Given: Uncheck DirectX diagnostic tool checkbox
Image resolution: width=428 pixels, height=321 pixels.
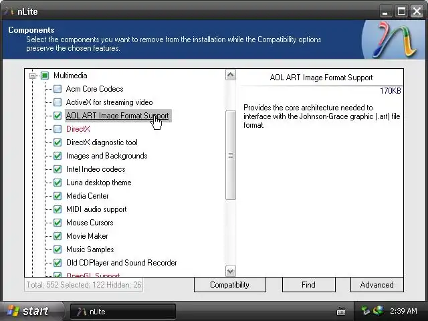Looking at the screenshot, I should coord(58,142).
